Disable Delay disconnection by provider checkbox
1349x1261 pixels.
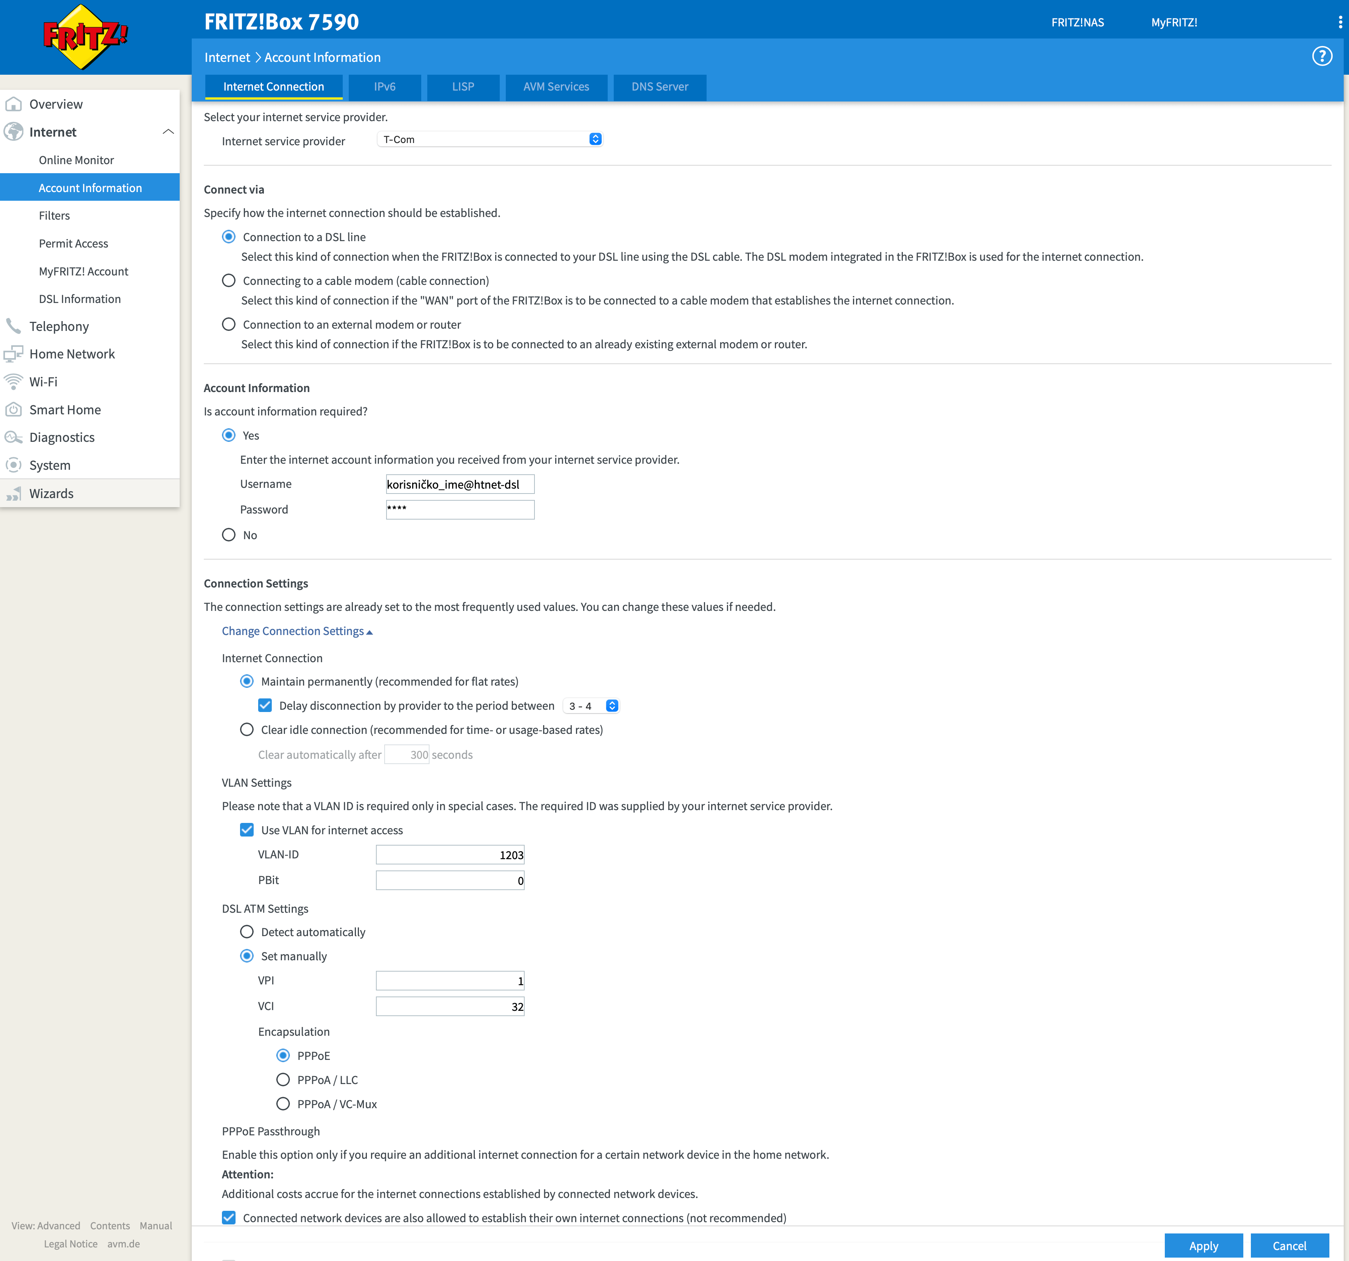tap(265, 706)
